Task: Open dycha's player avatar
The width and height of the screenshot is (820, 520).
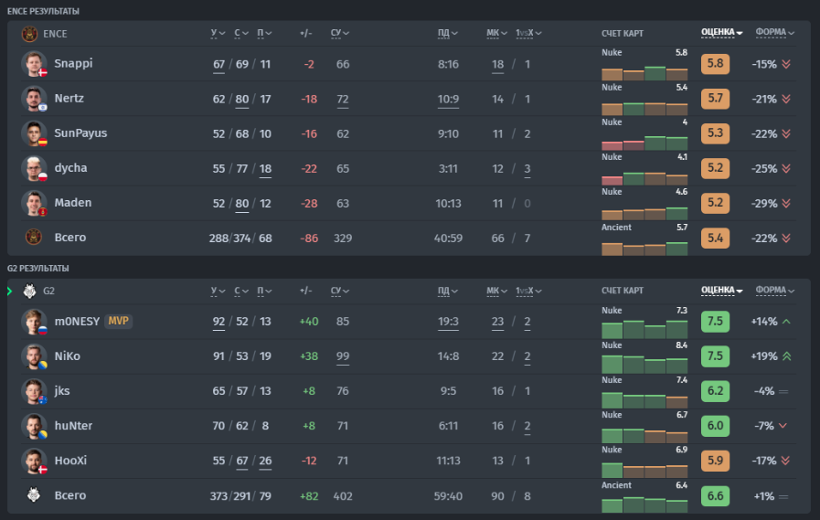Action: pyautogui.click(x=34, y=168)
